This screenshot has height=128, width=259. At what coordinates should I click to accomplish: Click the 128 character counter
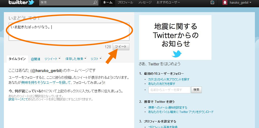[108, 47]
